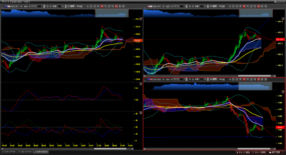Click the チャート追加 button
Viewport: 286px width, 155px height.
(x=243, y=152)
